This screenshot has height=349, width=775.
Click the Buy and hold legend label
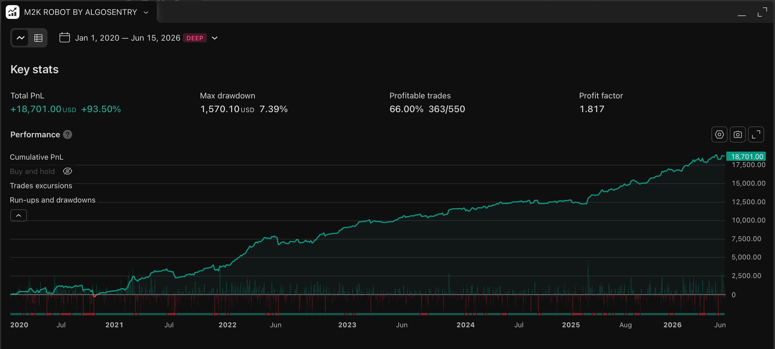click(33, 171)
